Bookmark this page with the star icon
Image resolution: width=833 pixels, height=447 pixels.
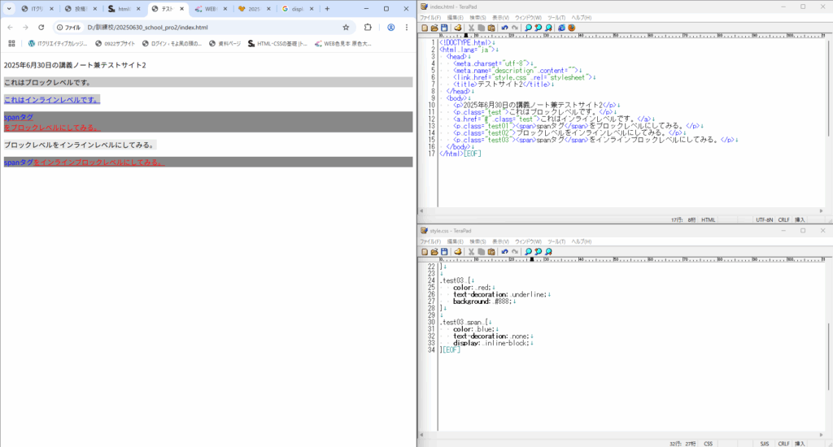pyautogui.click(x=346, y=27)
